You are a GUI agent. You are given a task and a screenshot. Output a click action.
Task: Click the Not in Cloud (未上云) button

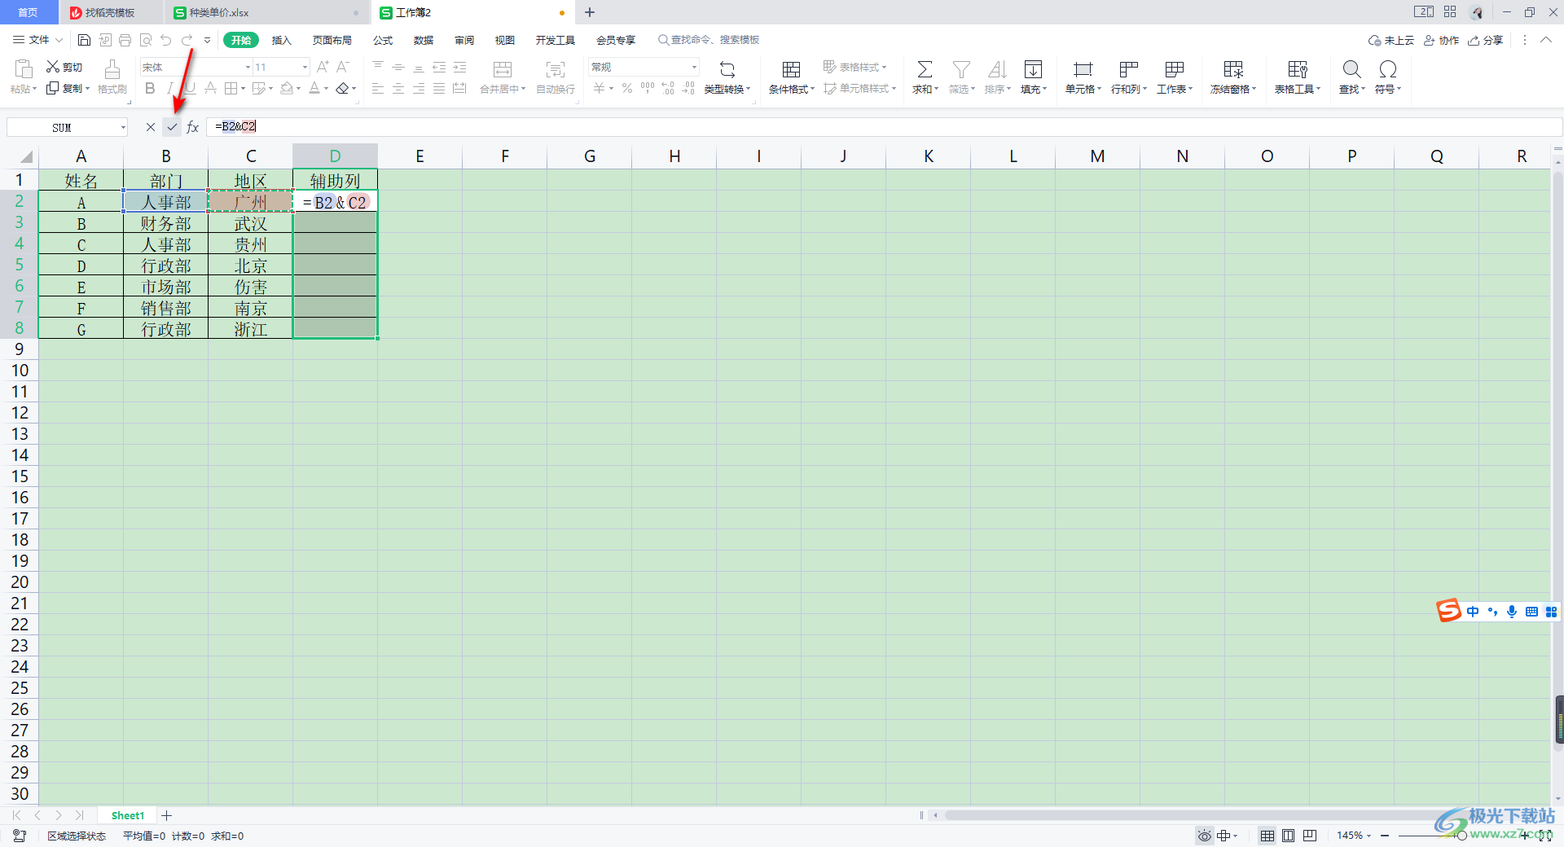(1391, 40)
